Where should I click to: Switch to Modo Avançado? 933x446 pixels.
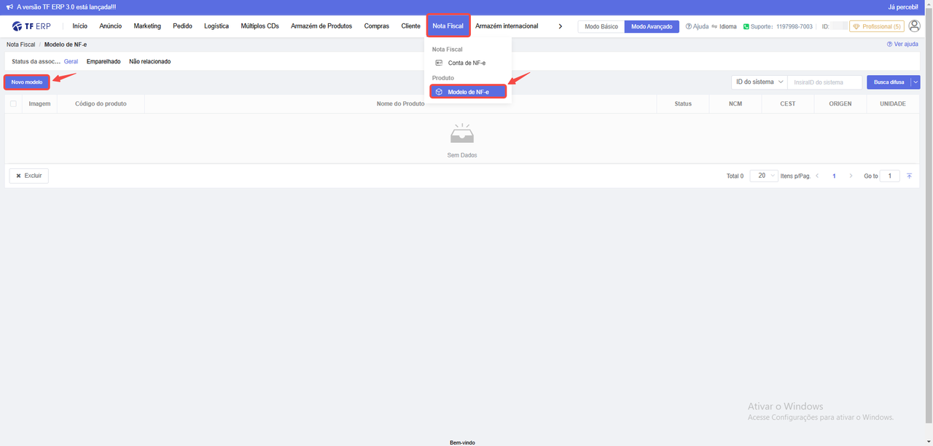(x=652, y=26)
